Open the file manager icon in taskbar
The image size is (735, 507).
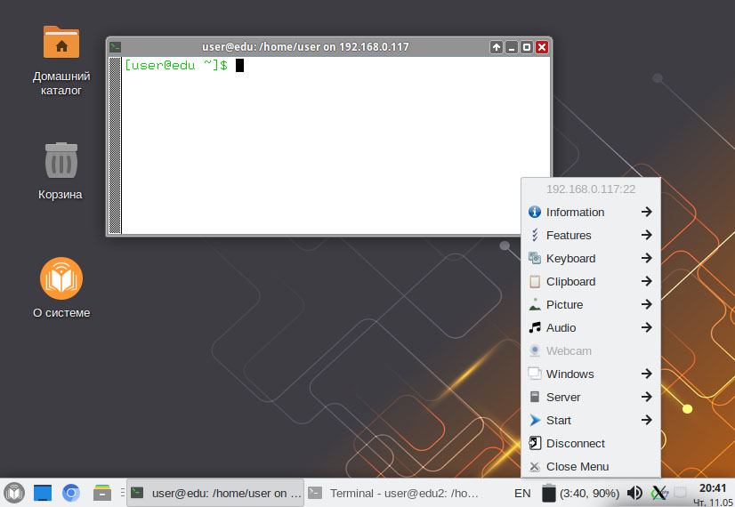(x=101, y=493)
